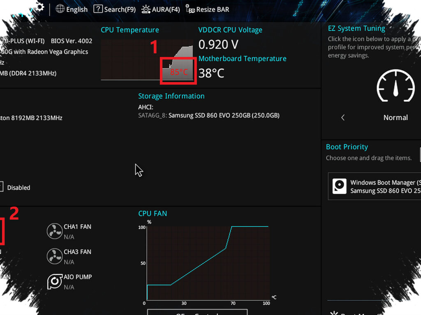421x315 pixels.
Task: Click the N/A value under CHA3 FAN
Action: (69, 262)
